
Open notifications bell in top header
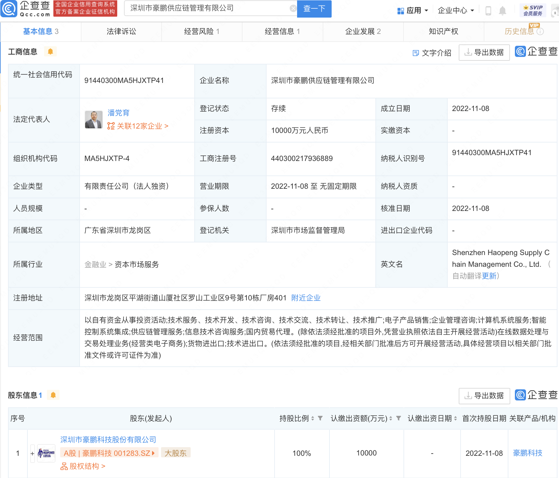tap(502, 11)
